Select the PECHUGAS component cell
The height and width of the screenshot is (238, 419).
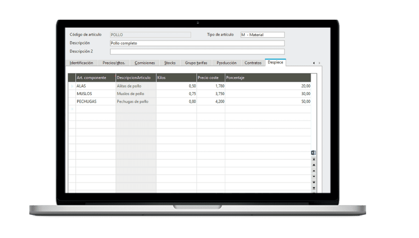pyautogui.click(x=96, y=101)
